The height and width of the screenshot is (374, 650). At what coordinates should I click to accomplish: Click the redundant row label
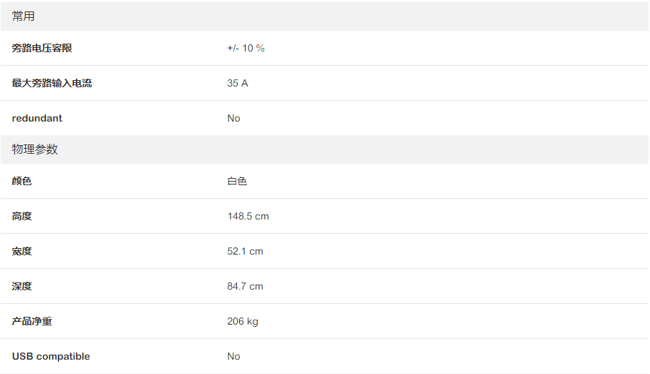pyautogui.click(x=37, y=118)
